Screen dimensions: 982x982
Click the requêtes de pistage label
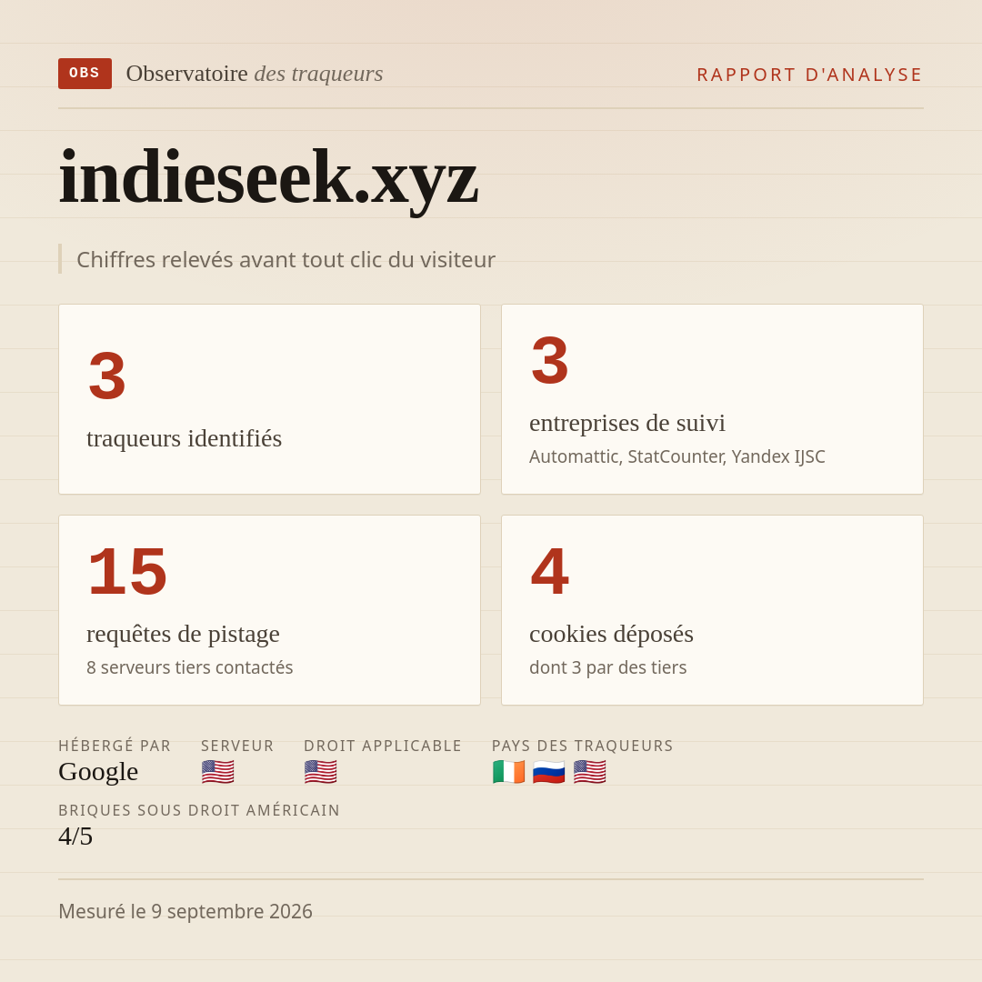click(x=183, y=634)
